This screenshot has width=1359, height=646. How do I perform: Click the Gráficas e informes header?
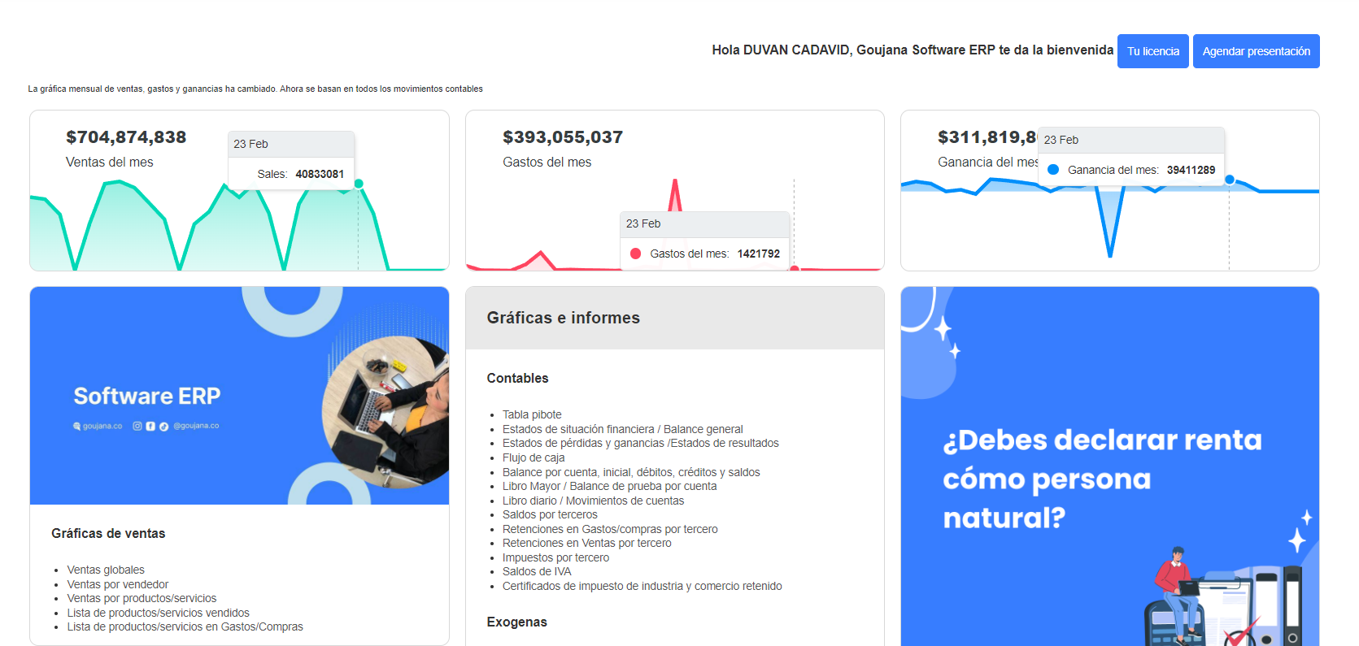pos(563,318)
